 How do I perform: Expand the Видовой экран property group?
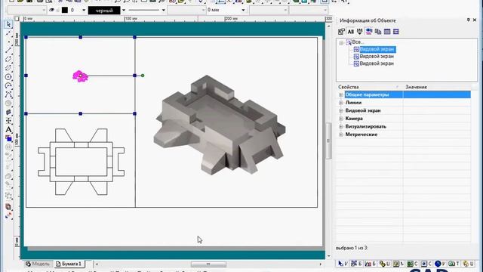340,111
